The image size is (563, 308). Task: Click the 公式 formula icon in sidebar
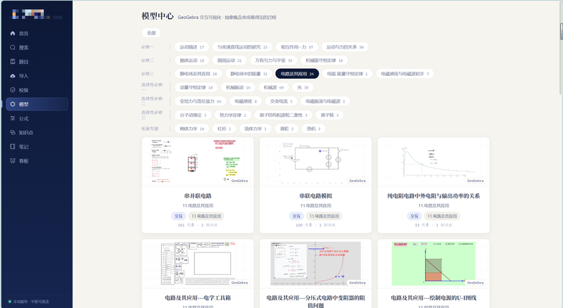point(13,118)
